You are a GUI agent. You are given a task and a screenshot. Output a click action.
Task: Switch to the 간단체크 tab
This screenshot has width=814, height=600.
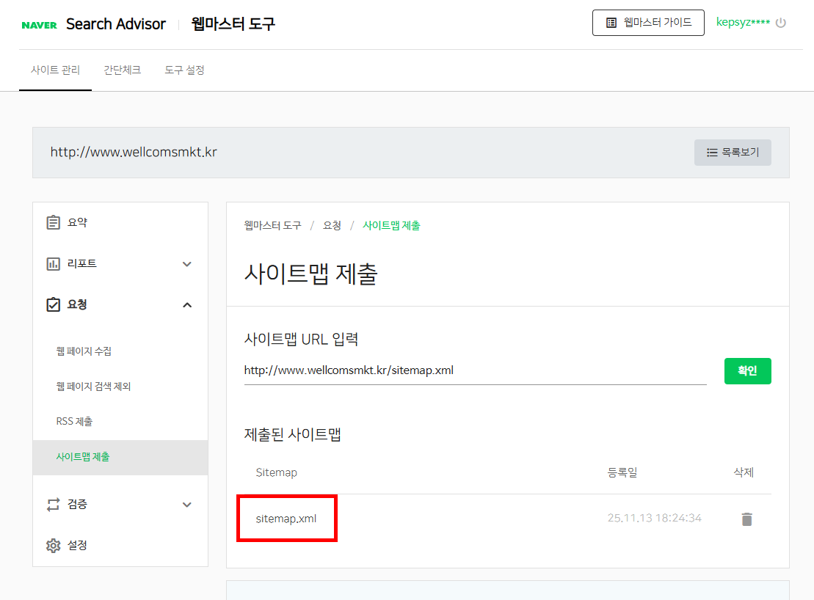pos(123,70)
